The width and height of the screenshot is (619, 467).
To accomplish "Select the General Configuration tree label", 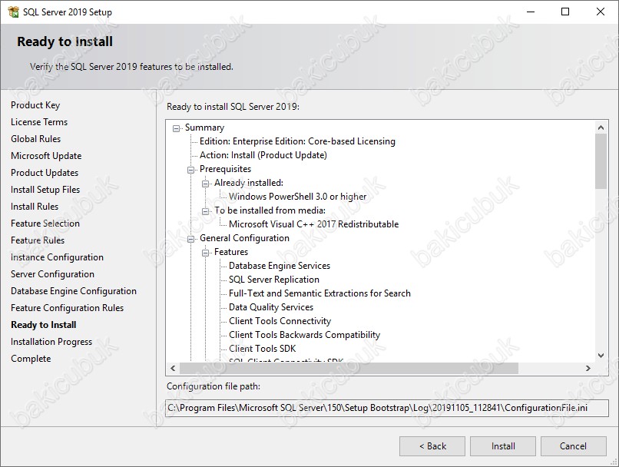I will pyautogui.click(x=244, y=238).
